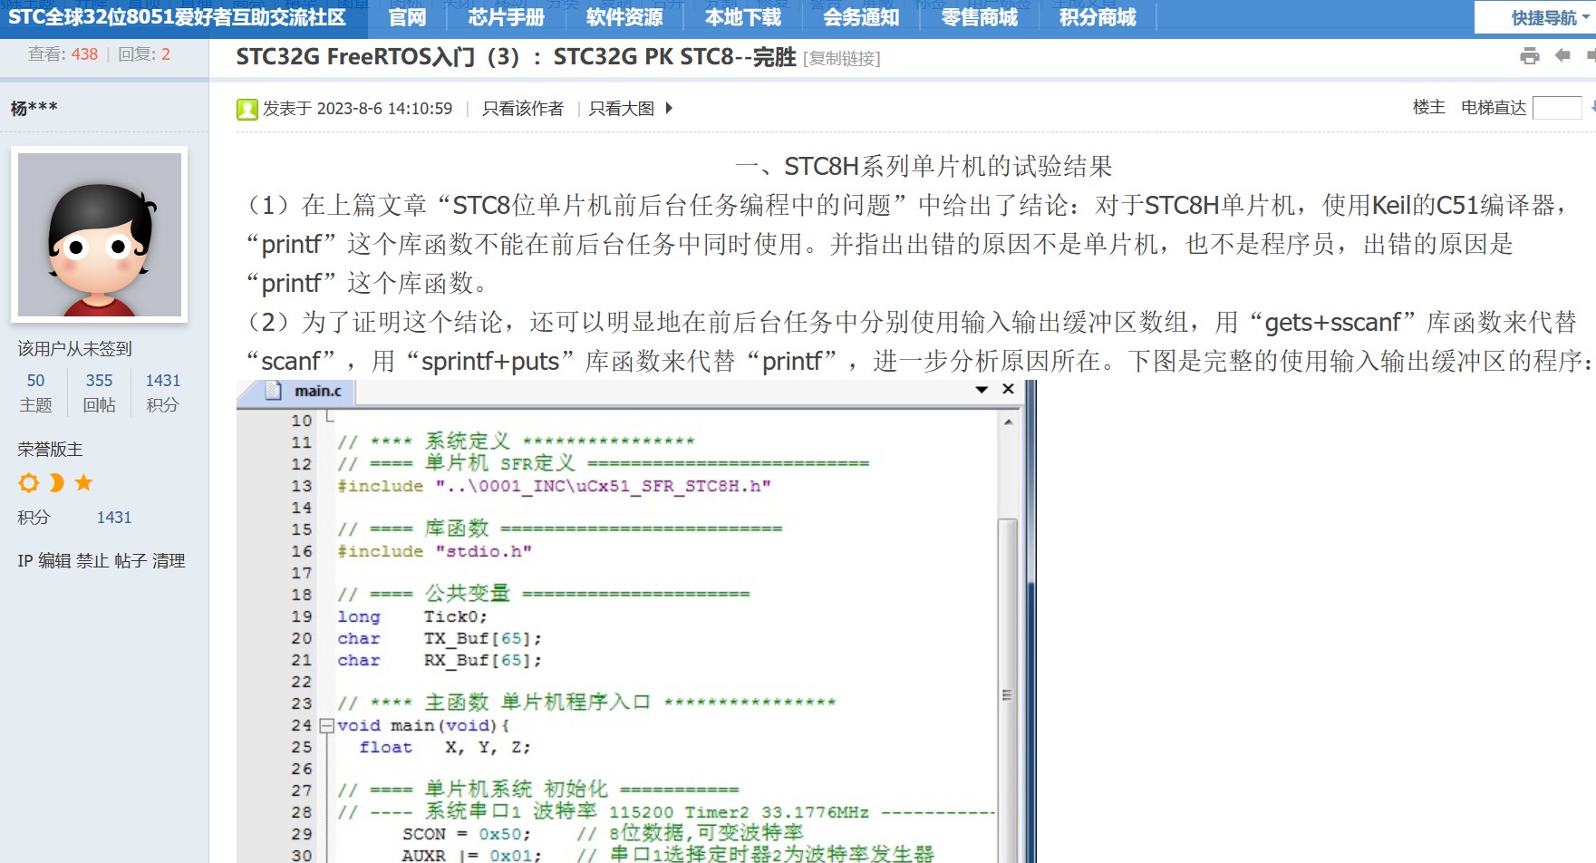The width and height of the screenshot is (1596, 863).
Task: Click the user avatar image
Action: [x=100, y=235]
